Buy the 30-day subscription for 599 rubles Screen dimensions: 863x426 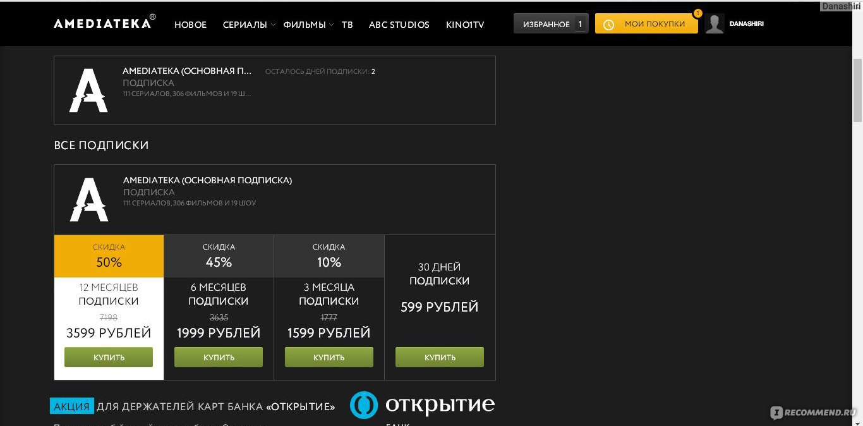(x=440, y=357)
